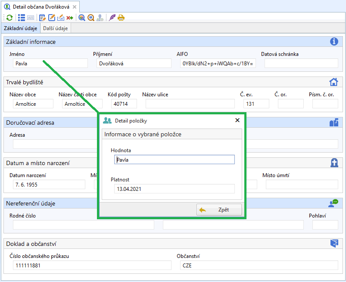
Task: Click the Hodnota field containing Pavla
Action: click(x=175, y=160)
